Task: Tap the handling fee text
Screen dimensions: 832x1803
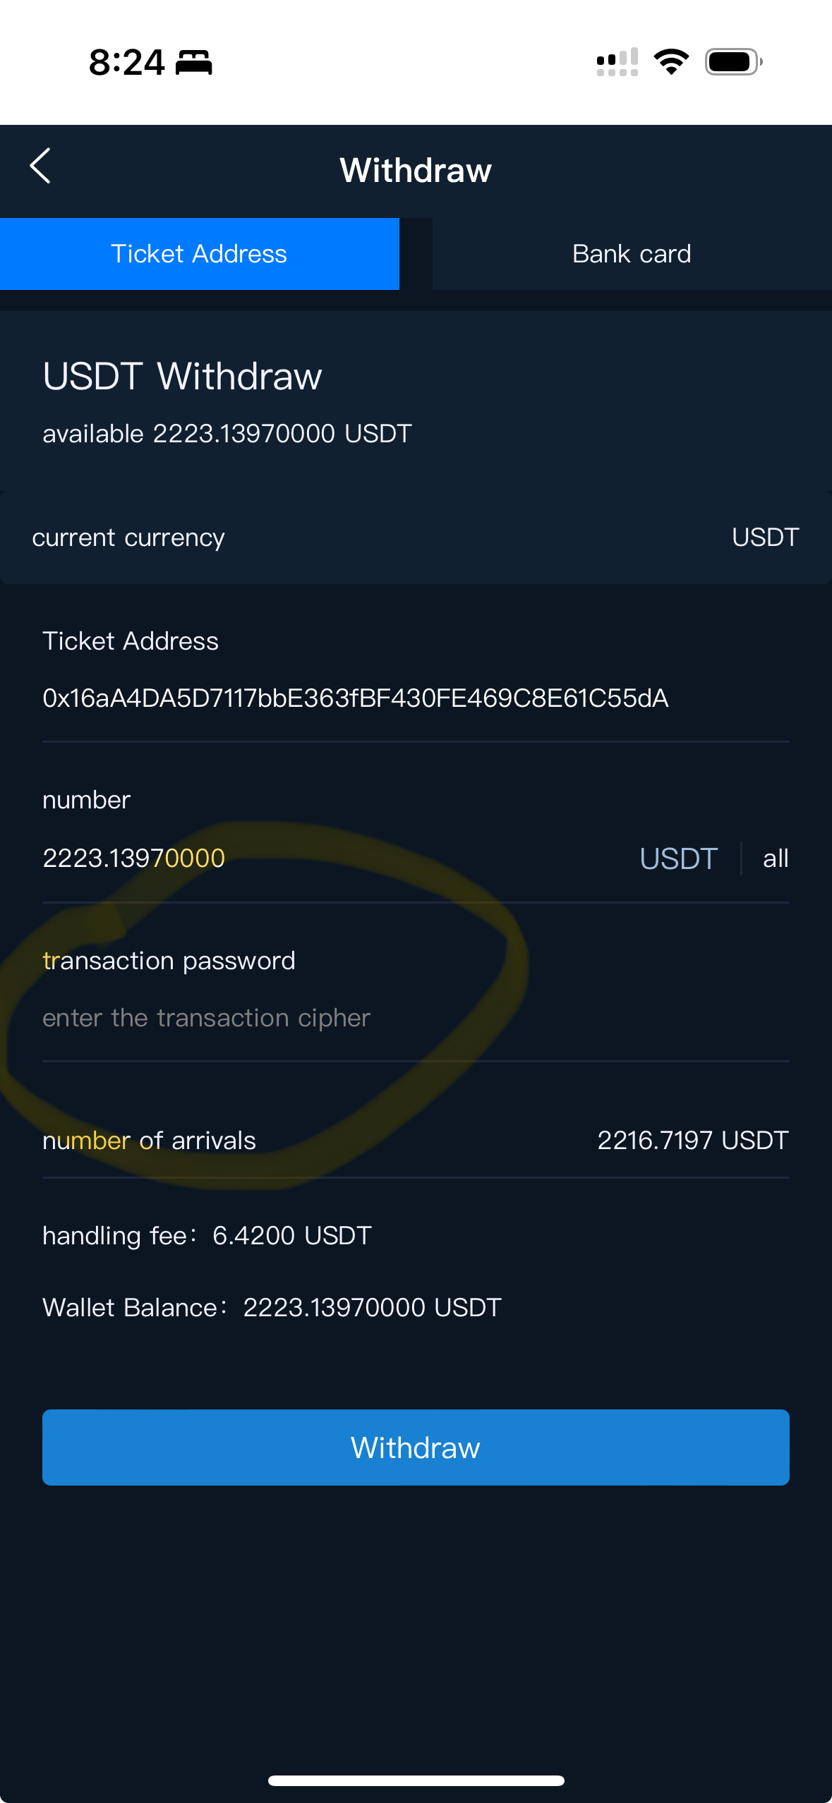Action: 207,1236
